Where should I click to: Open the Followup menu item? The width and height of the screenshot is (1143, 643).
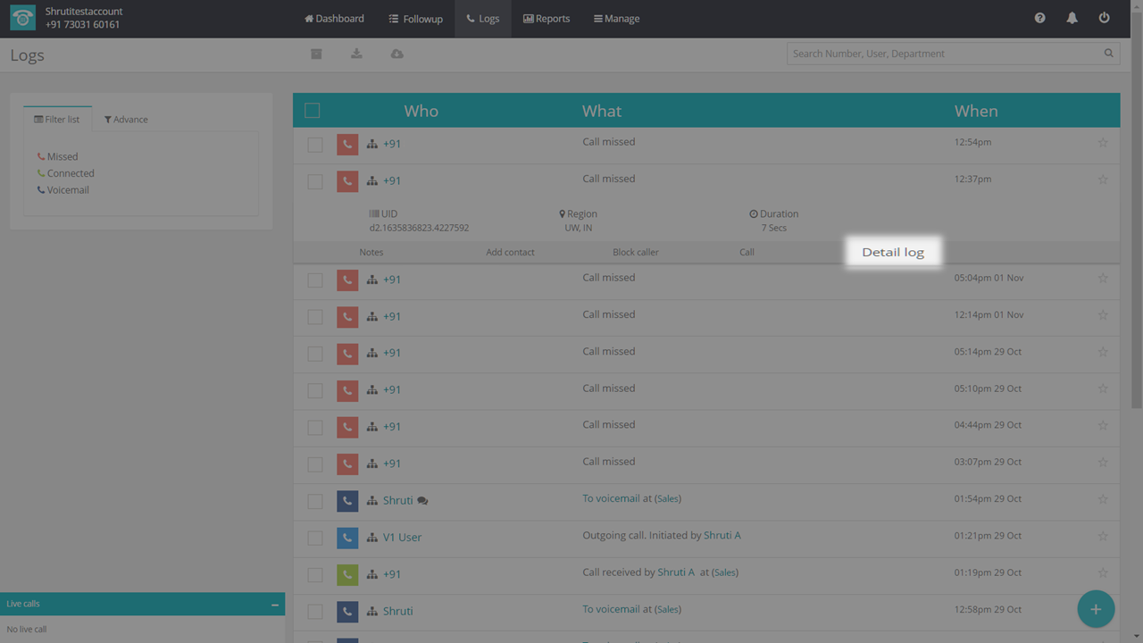(415, 19)
